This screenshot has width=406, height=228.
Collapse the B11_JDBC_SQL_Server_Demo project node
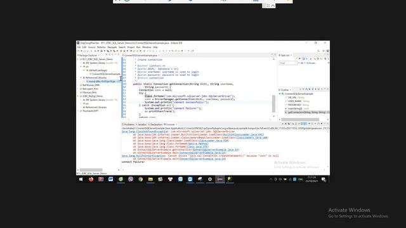tap(78, 59)
